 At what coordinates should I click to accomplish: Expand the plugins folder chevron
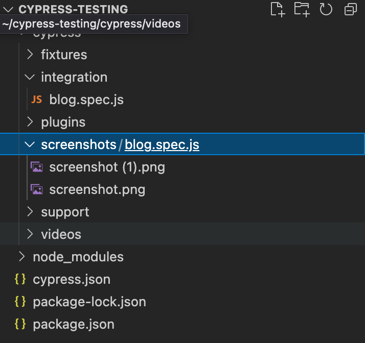click(30, 122)
